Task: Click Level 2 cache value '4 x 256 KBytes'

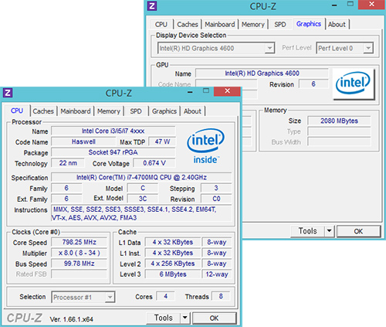Action: point(173,264)
